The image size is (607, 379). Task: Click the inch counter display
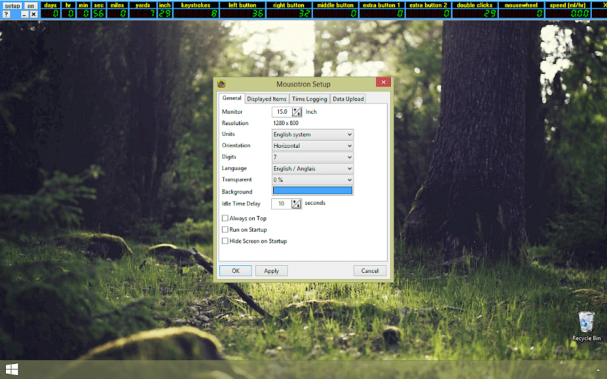pos(165,13)
